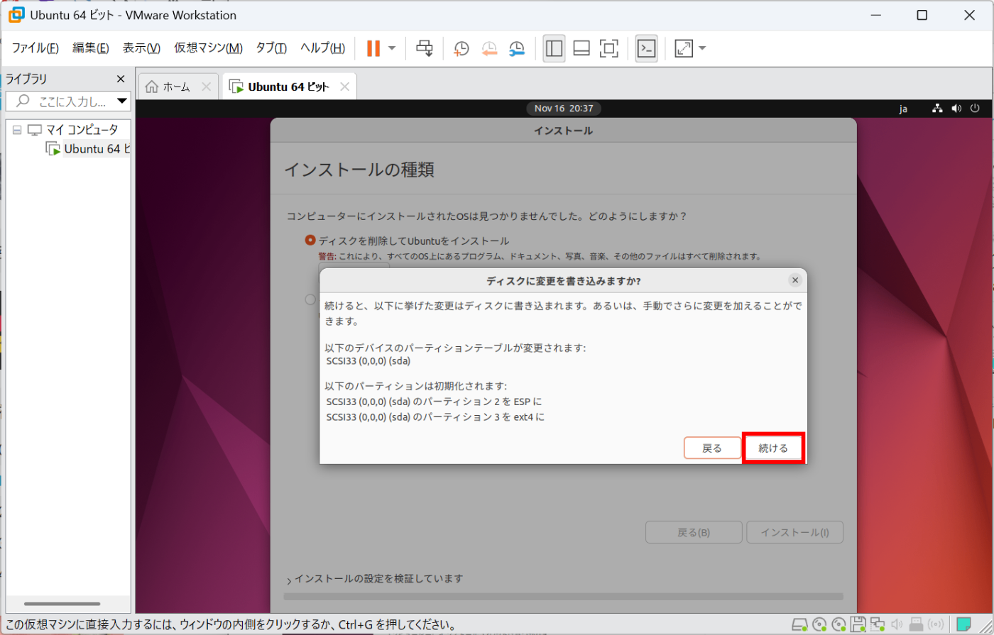Screen dimensions: 994x635
Task: Click the hard disk device icon in status bar
Action: [800, 625]
